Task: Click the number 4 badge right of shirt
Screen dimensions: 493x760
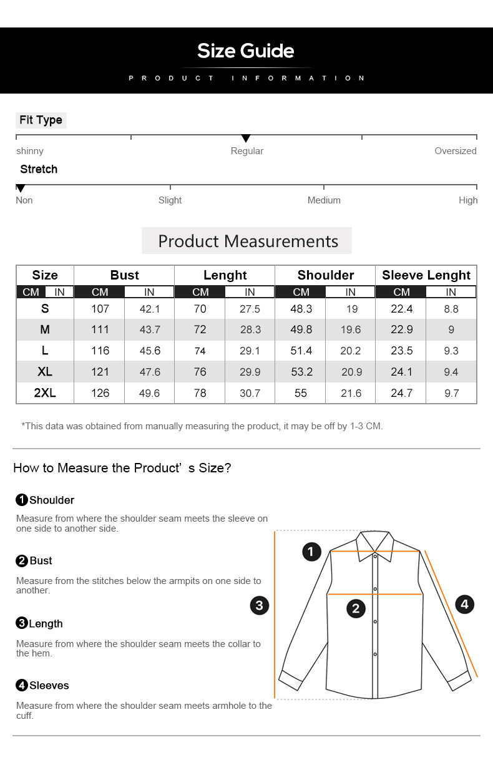Action: (x=464, y=604)
